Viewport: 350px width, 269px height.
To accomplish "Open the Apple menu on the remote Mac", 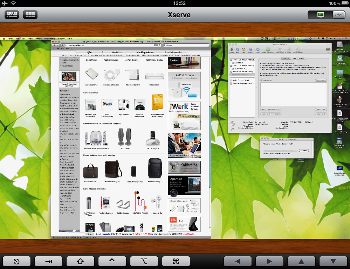I will (x=4, y=39).
